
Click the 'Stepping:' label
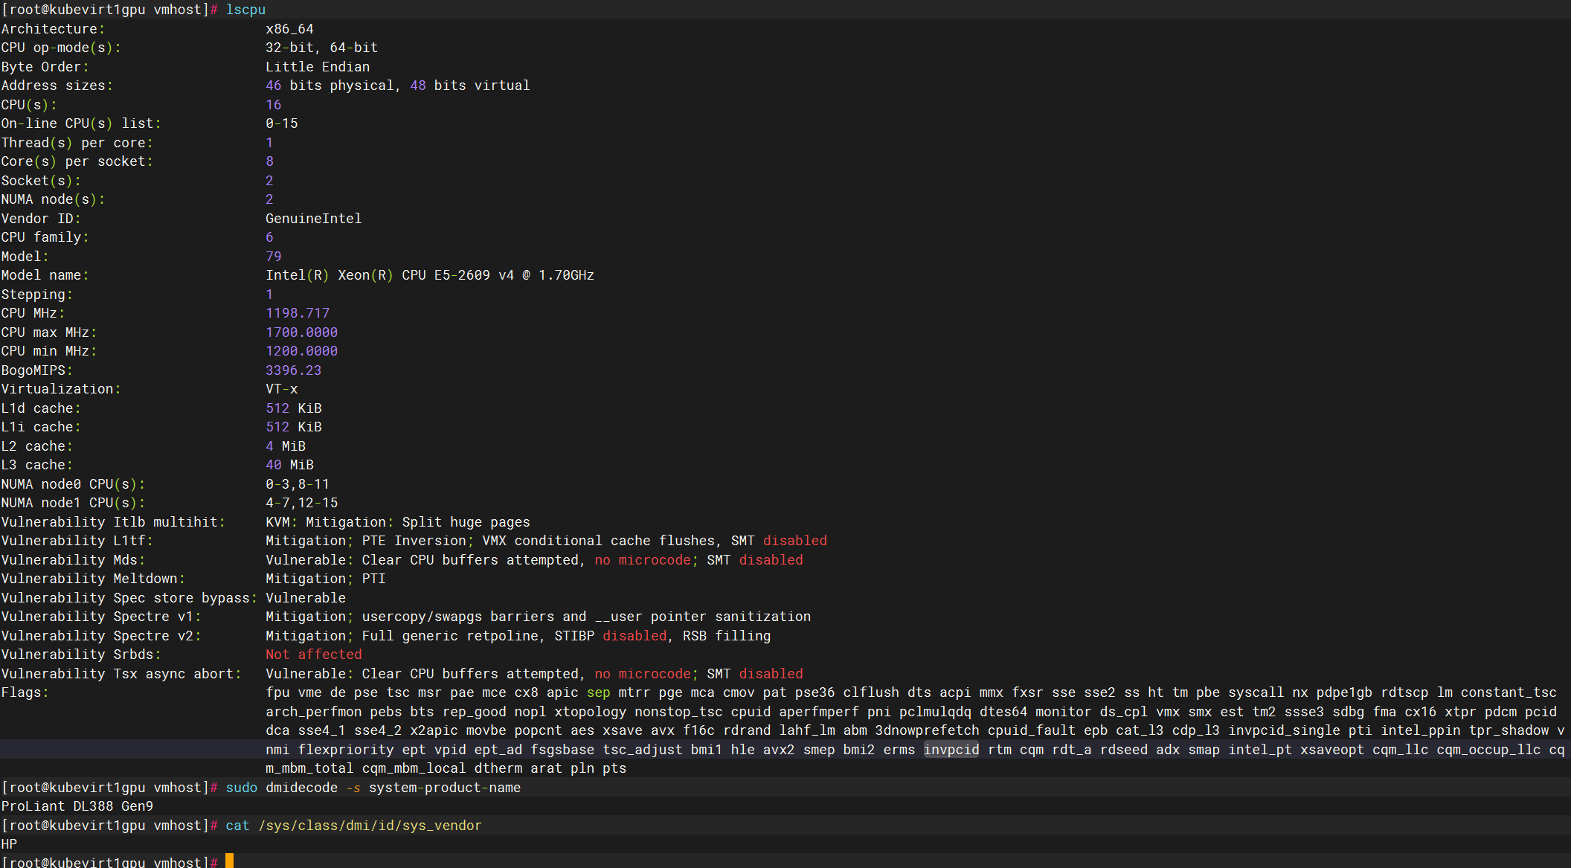36,295
